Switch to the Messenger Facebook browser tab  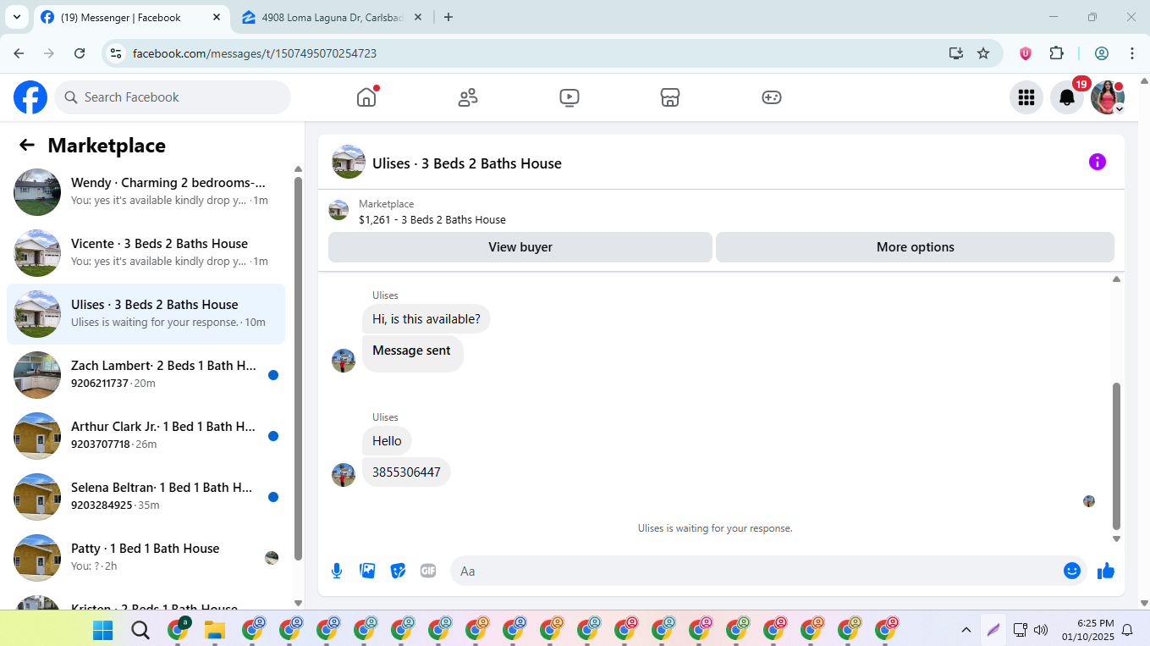(131, 17)
